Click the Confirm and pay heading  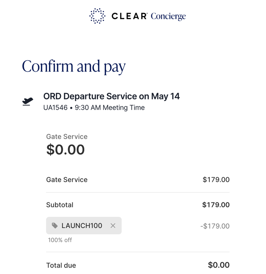tap(74, 67)
